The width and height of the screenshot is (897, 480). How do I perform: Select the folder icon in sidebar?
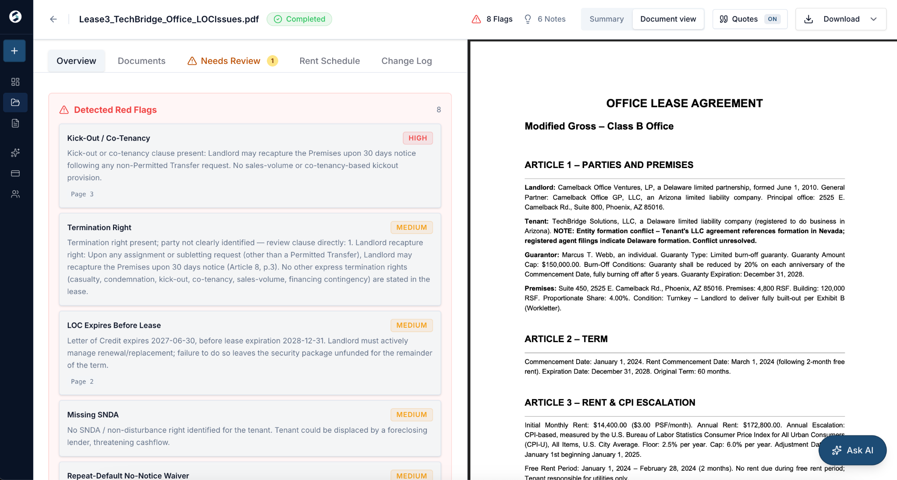(x=15, y=102)
